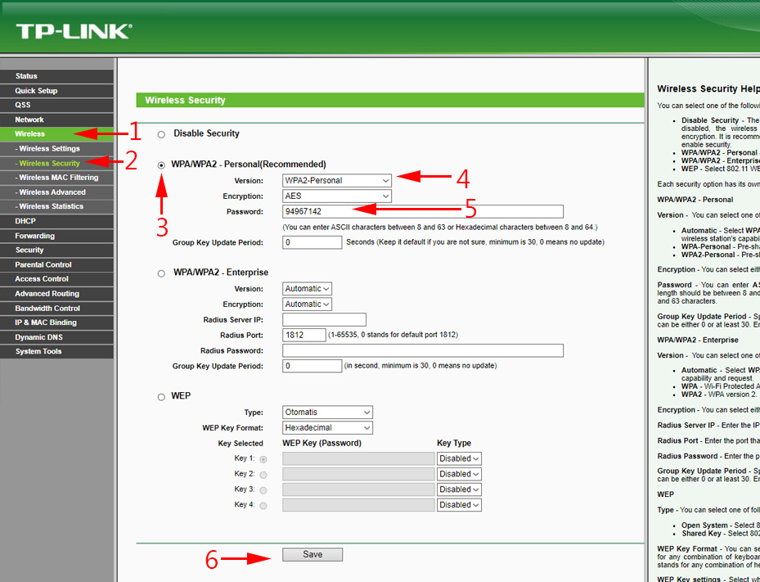Viewport: 760px width, 582px height.
Task: Open the DHCP menu item
Action: point(25,221)
